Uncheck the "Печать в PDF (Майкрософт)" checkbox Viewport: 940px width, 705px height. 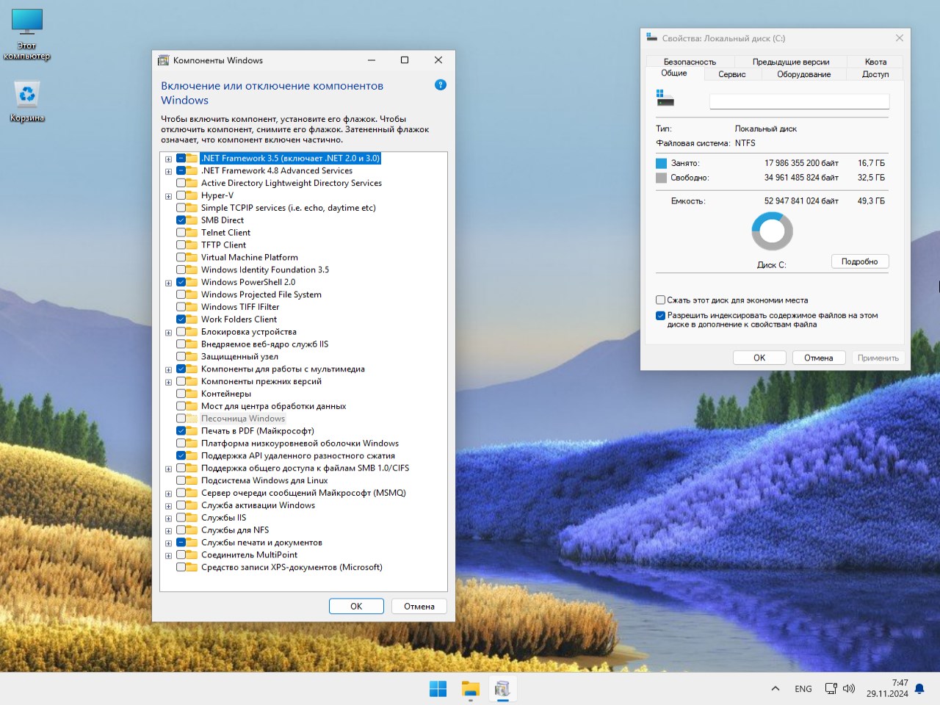point(181,431)
